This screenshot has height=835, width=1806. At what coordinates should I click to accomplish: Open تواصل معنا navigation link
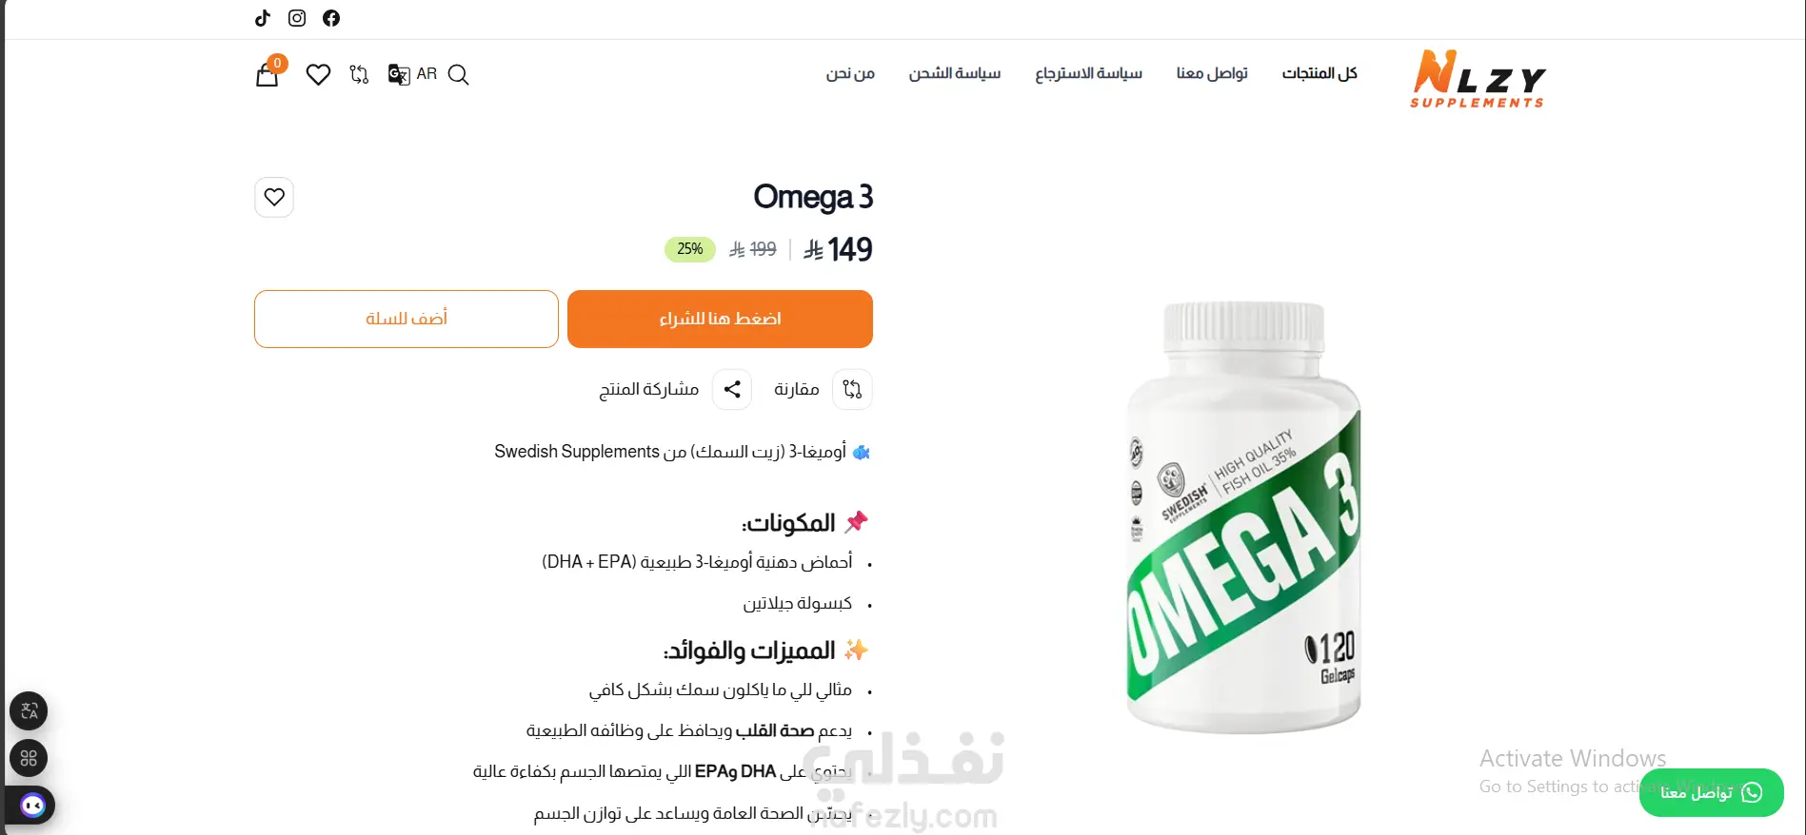pyautogui.click(x=1212, y=73)
